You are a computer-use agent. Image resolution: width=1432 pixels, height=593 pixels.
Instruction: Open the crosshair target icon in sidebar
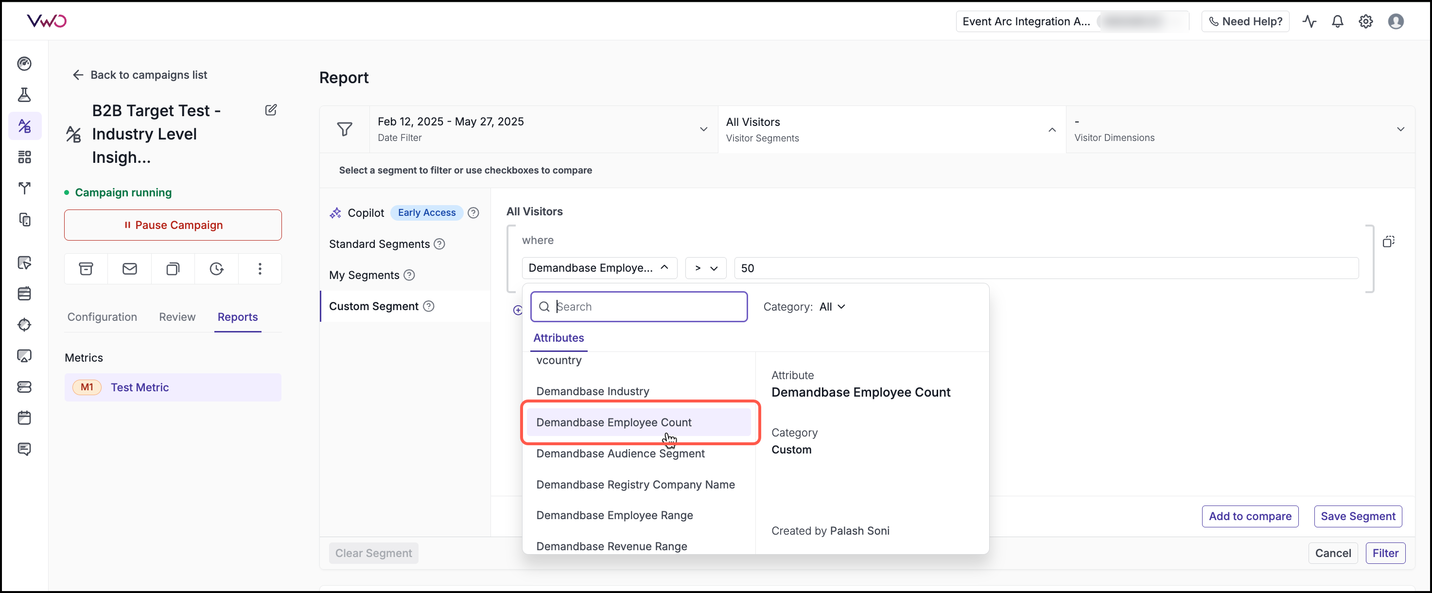[x=24, y=325]
